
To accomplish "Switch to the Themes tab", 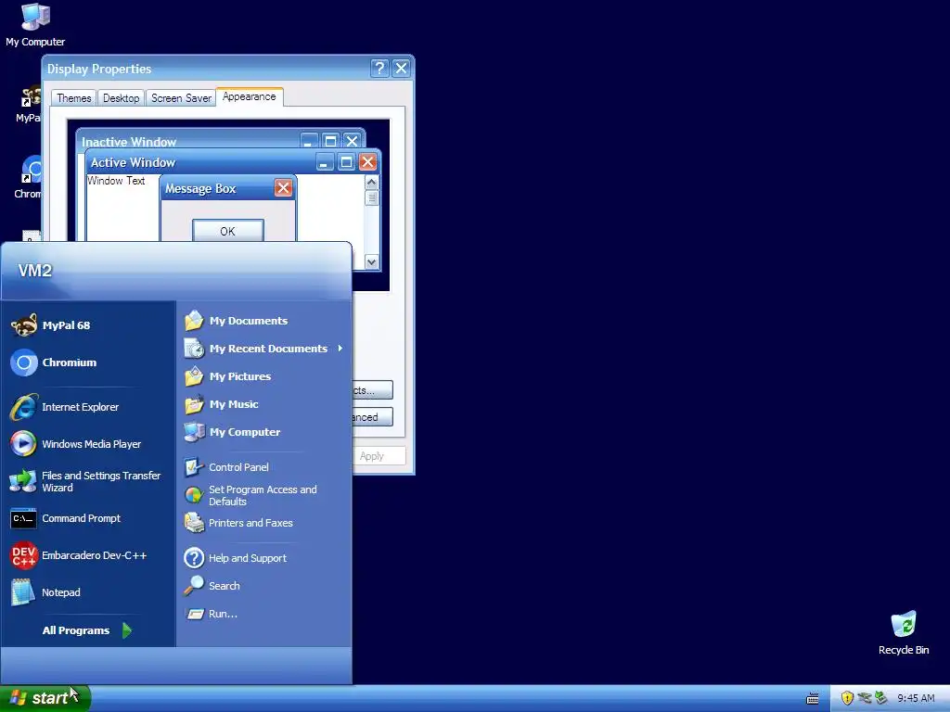I will [x=74, y=98].
